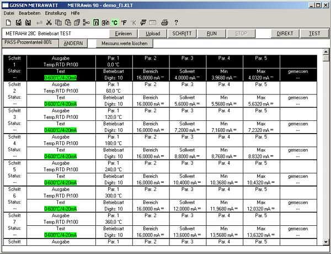Toggle the °C temperature unit
The image size is (331, 254).
114,22
